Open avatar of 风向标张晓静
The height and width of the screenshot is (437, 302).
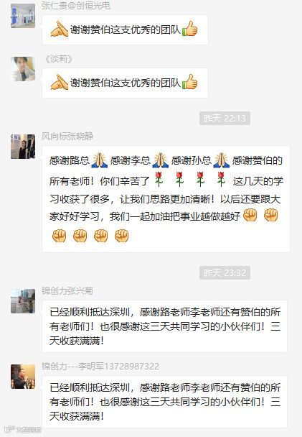tap(23, 147)
